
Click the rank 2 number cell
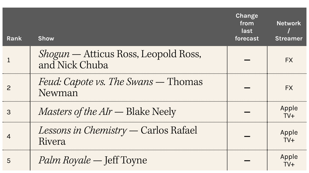[9, 88]
